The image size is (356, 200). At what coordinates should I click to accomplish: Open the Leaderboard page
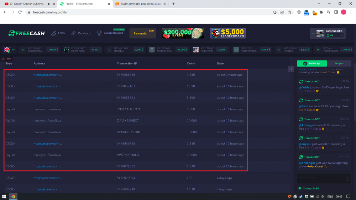[110, 33]
